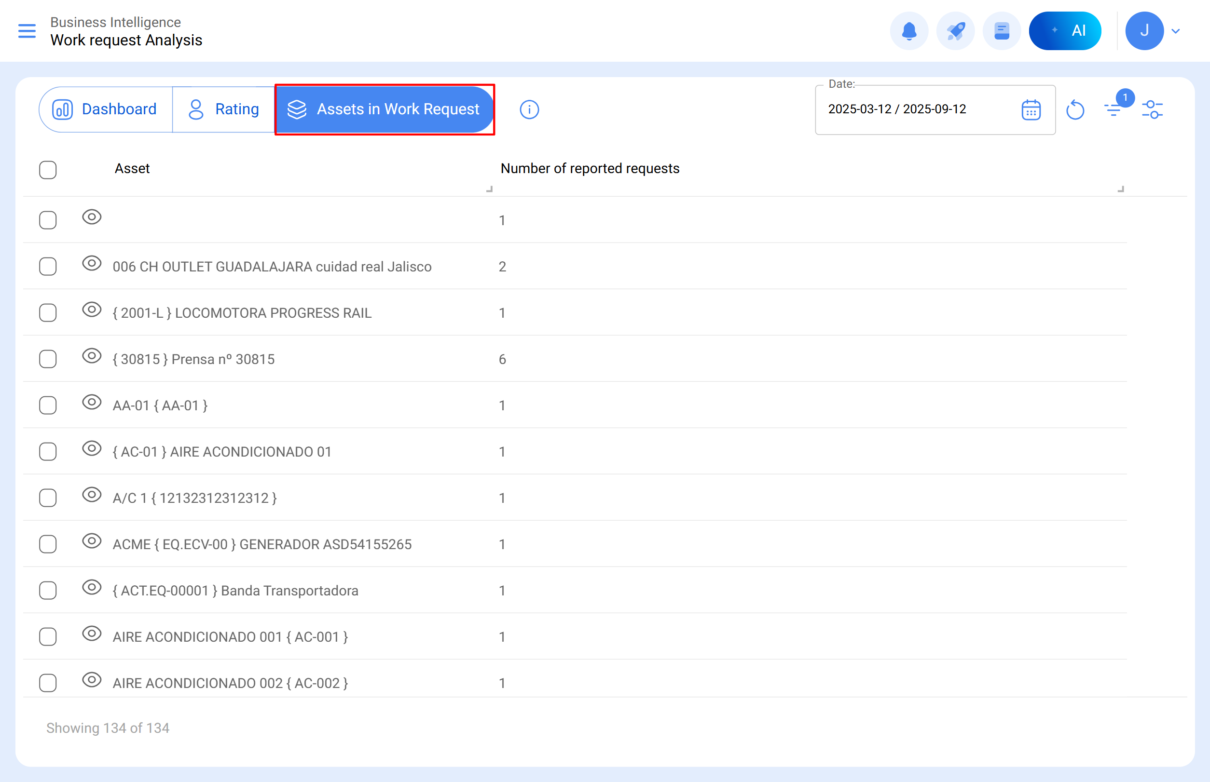The image size is (1210, 782).
Task: Click the info icon next to tabs
Action: coord(529,109)
